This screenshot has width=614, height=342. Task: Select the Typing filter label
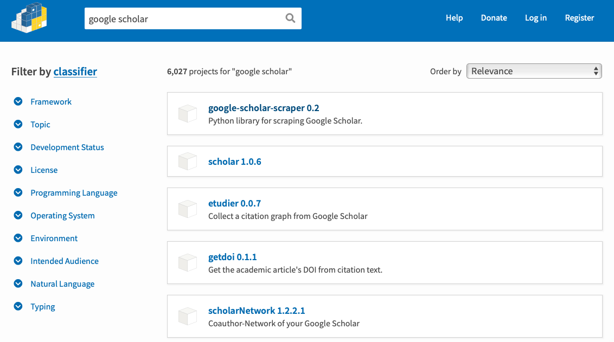(43, 307)
